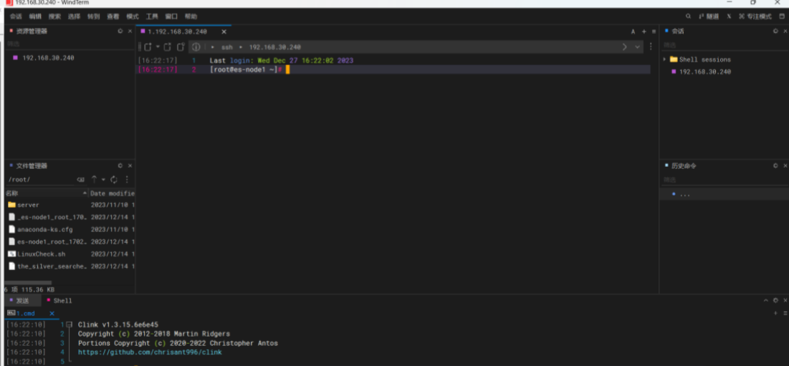Screen dimensions: 789x366
Task: Switch to the Shell bottom panel tab
Action: tap(59, 301)
